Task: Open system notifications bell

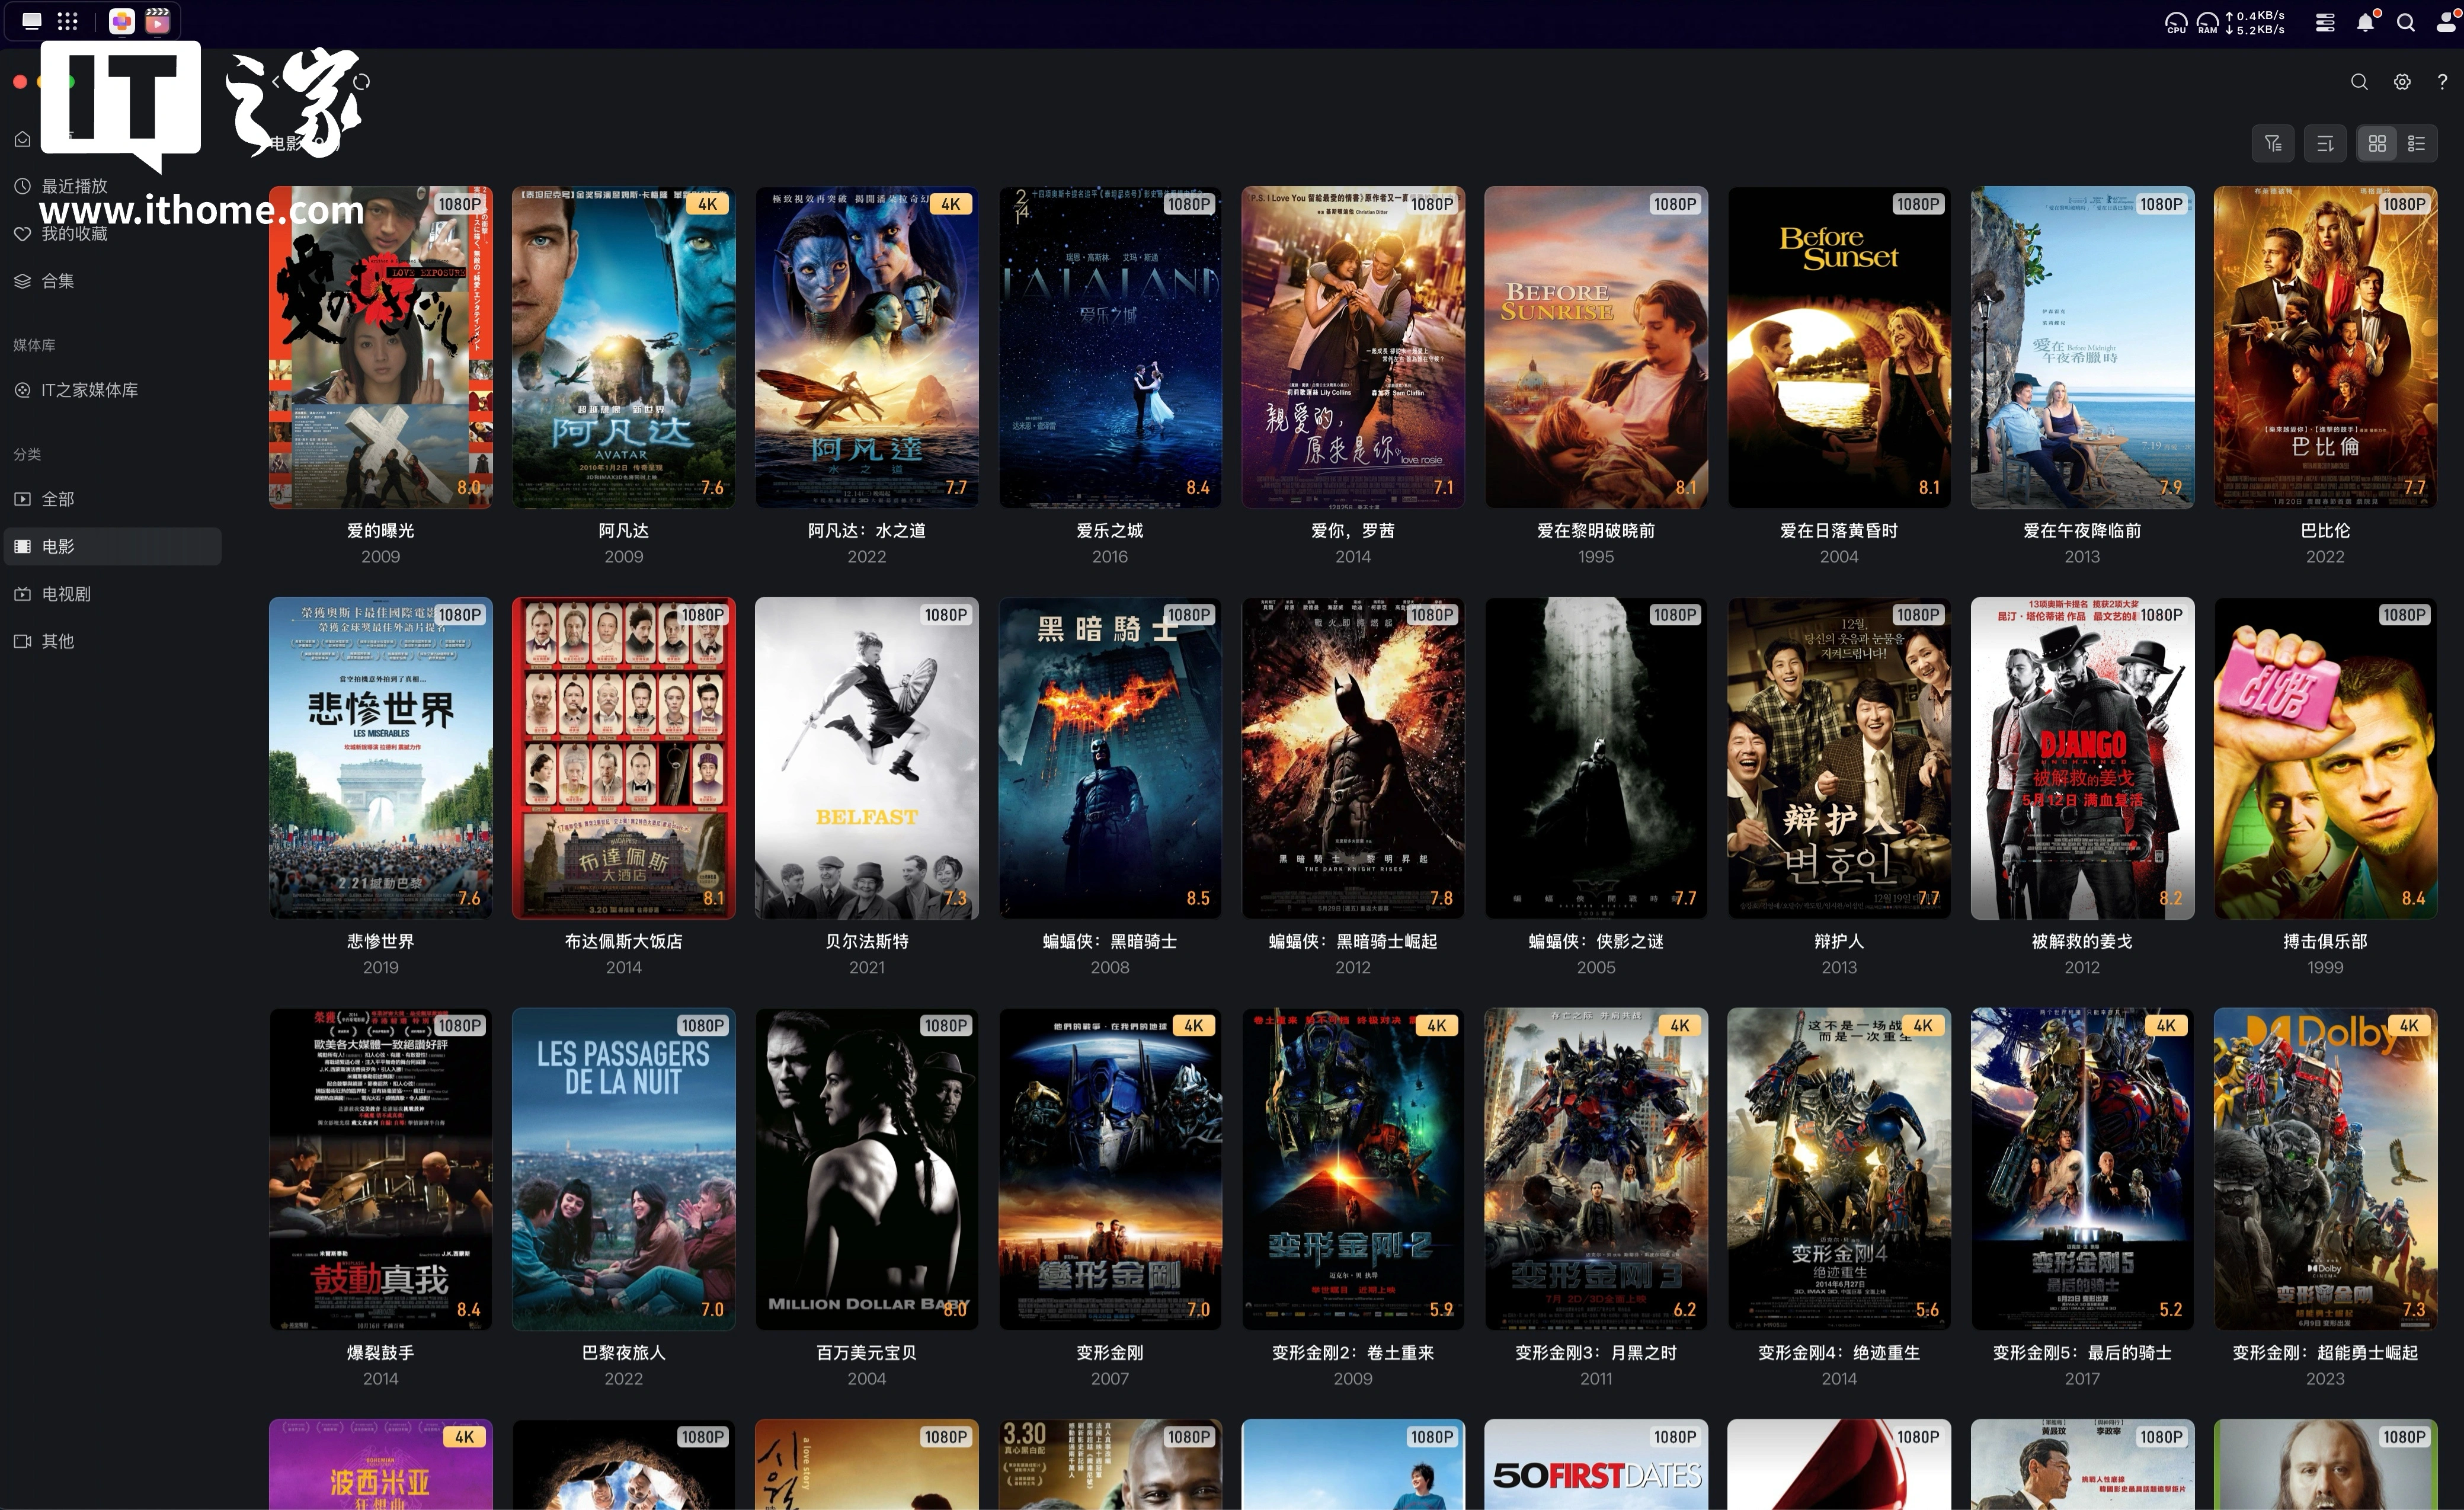Action: (x=2365, y=22)
